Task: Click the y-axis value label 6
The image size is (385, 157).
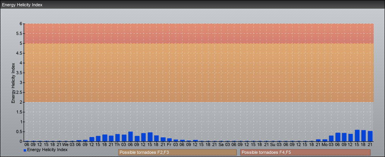Action: click(21, 24)
